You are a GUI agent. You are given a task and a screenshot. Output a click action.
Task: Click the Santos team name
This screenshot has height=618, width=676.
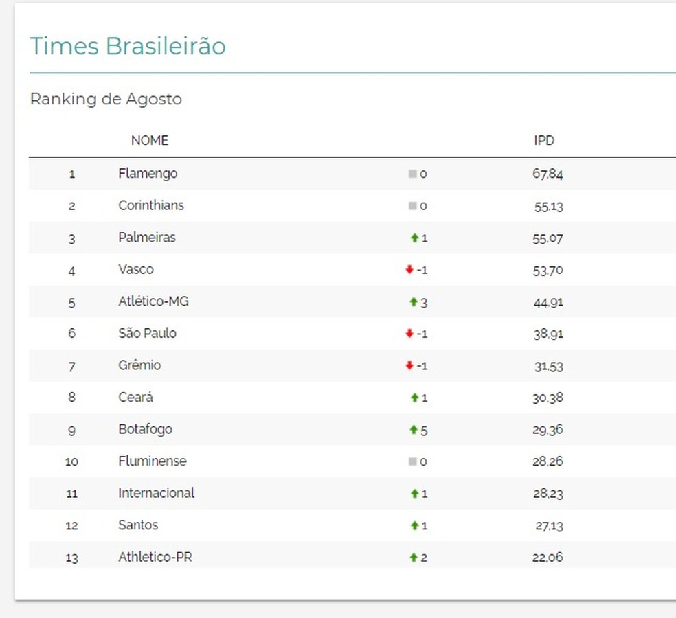[138, 525]
